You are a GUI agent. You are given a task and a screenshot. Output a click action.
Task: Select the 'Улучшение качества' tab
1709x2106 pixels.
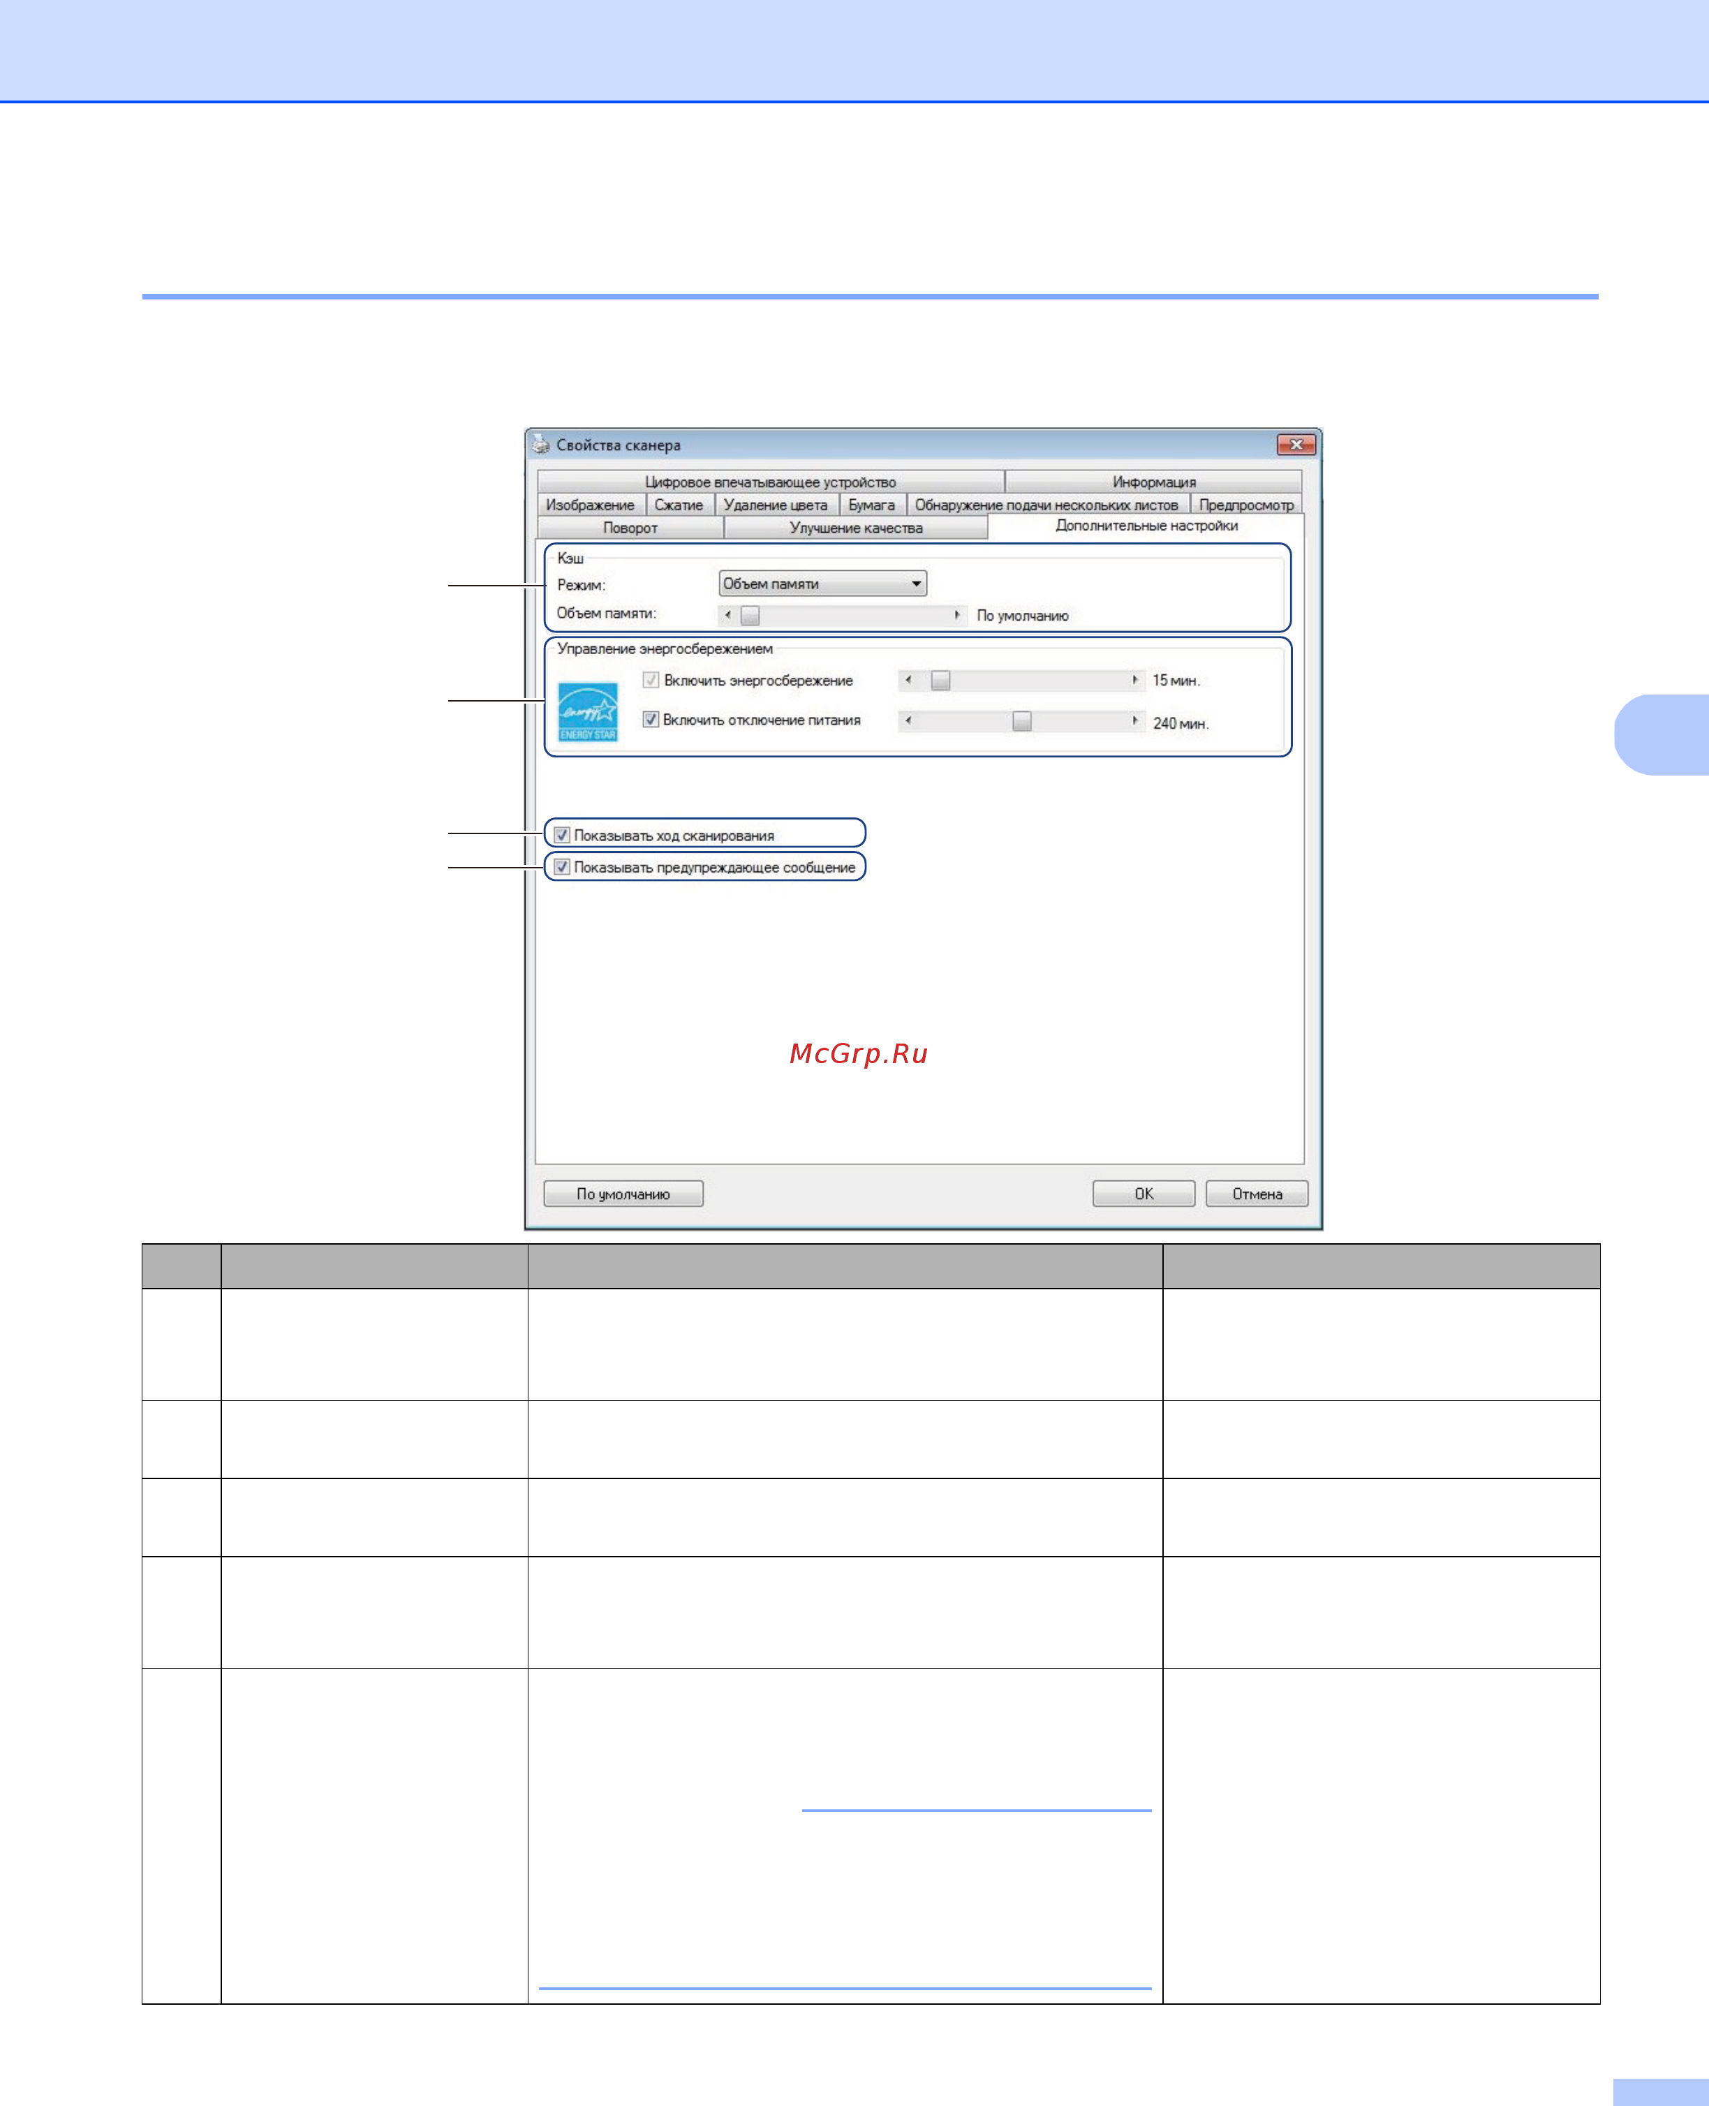(x=855, y=528)
